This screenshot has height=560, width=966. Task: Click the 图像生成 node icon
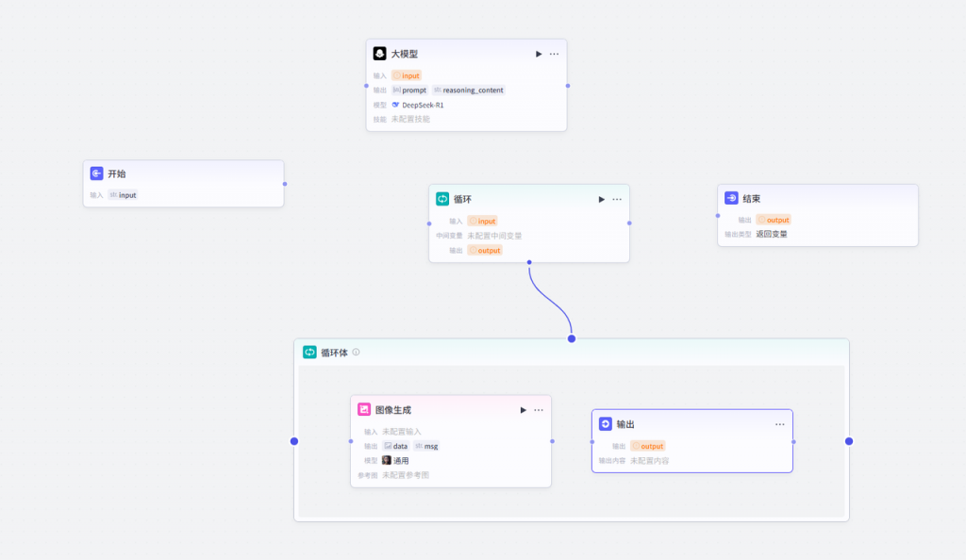364,410
